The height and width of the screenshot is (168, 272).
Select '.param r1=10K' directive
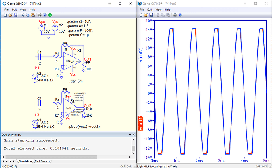click(x=79, y=22)
